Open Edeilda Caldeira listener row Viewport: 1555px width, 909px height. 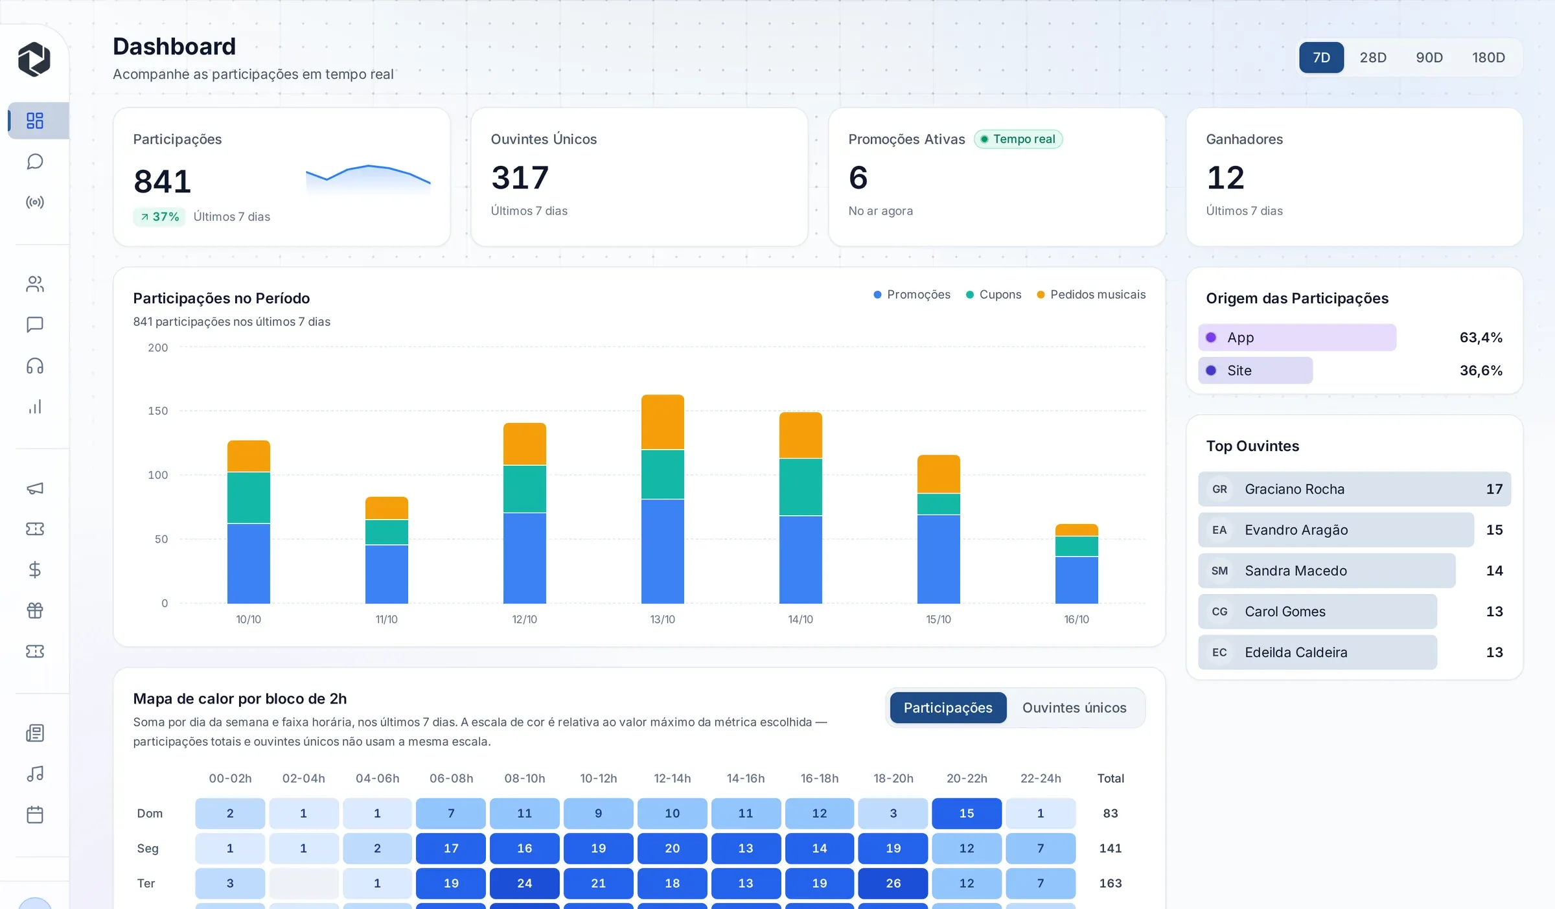[x=1354, y=652]
